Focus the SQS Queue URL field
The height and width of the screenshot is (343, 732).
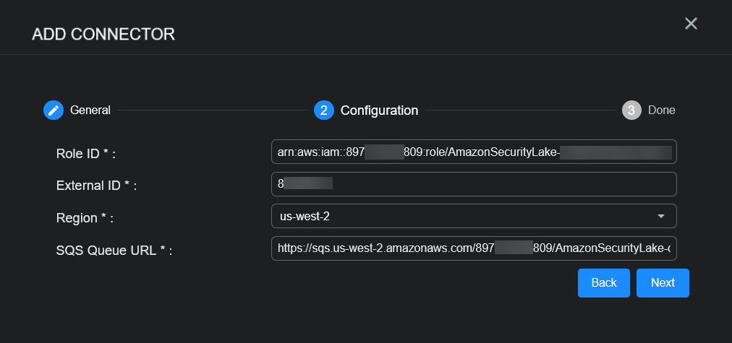[474, 248]
